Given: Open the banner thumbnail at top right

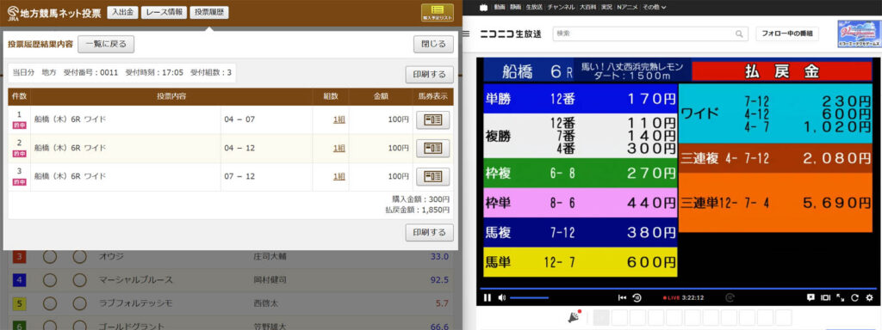Looking at the screenshot, I should [x=859, y=34].
